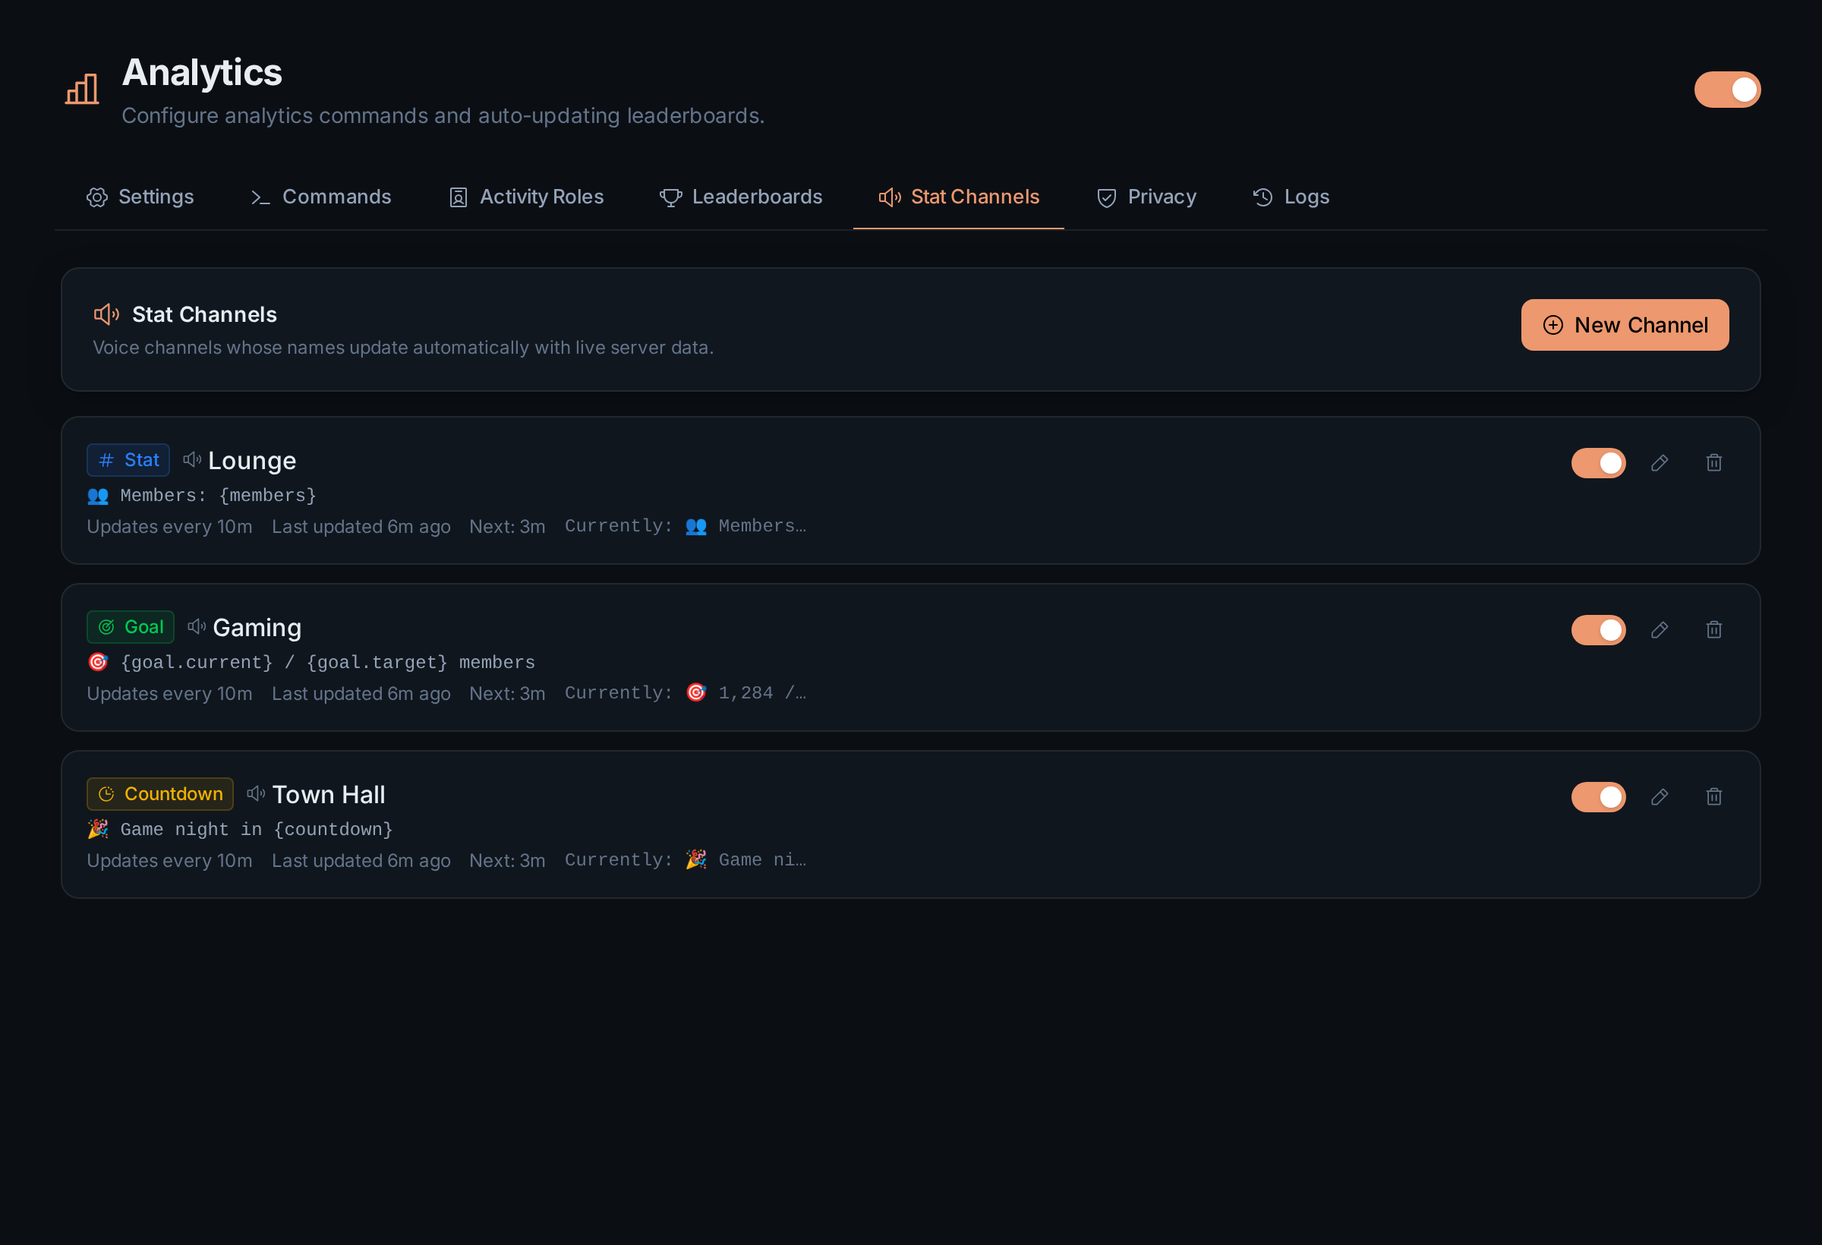Click the blue Stat type badge
The image size is (1822, 1245).
point(128,460)
